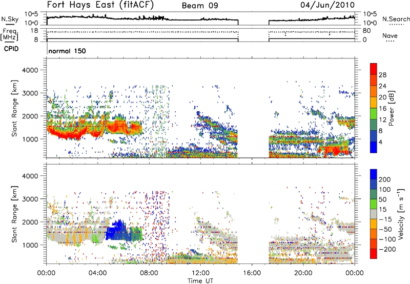Click the '20' label on Power color bar

tap(382, 97)
